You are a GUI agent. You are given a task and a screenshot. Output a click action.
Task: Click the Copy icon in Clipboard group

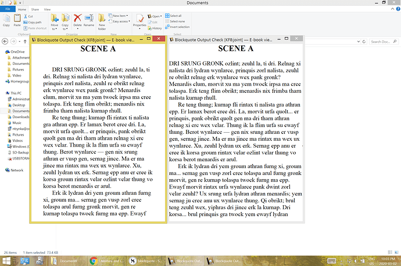(6, 20)
